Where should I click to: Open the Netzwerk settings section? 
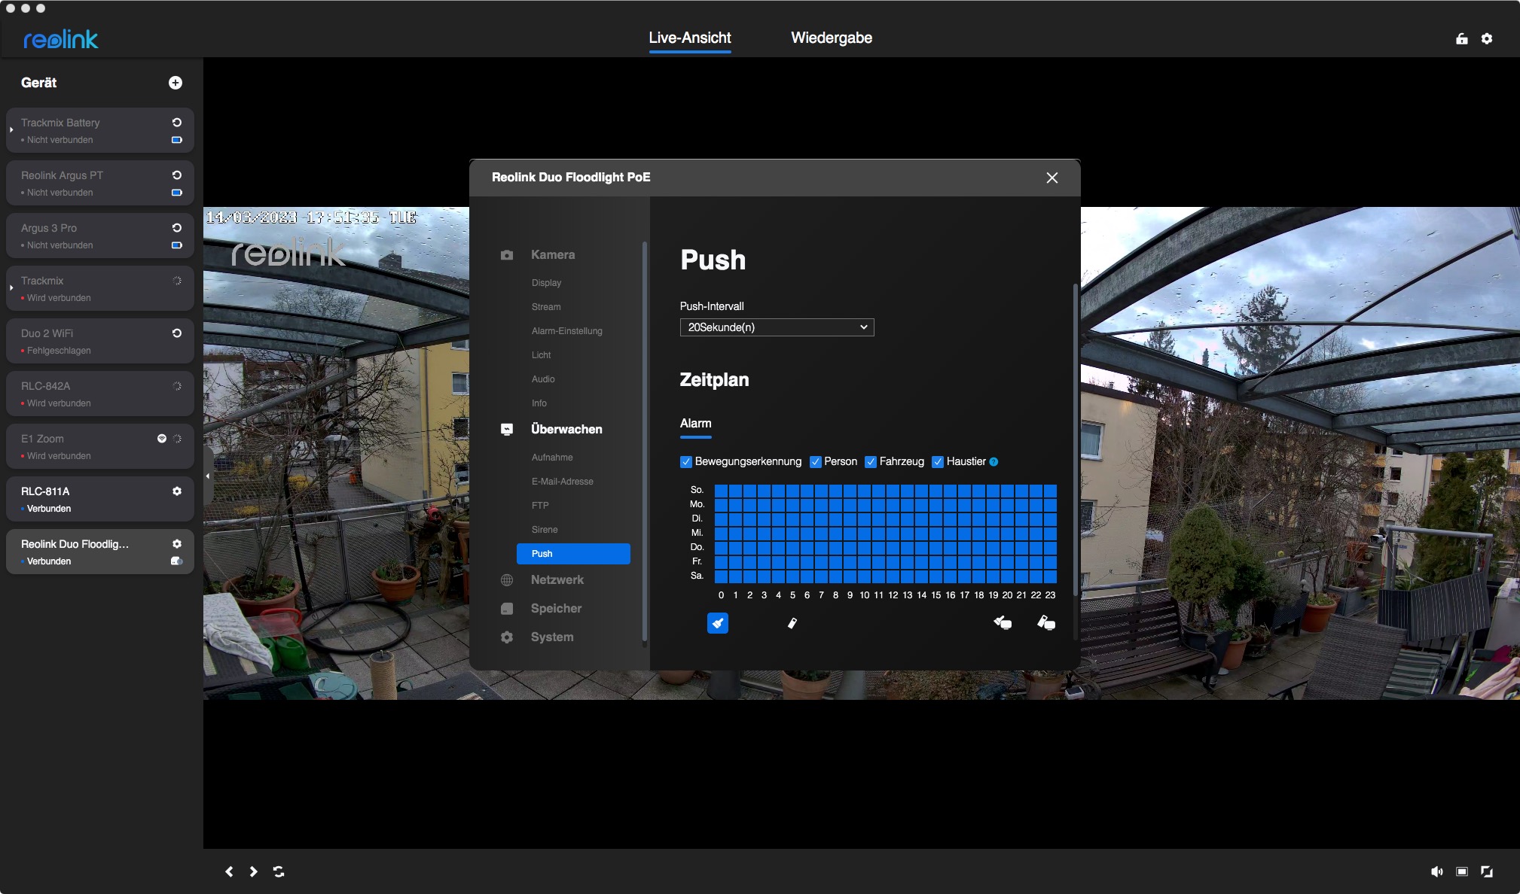click(557, 580)
